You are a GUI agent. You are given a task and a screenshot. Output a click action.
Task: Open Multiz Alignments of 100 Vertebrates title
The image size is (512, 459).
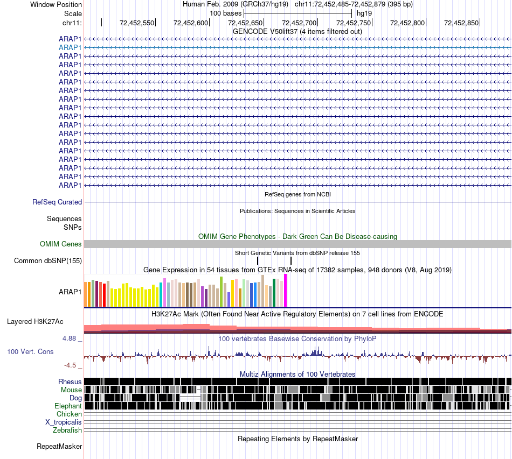tap(297, 374)
